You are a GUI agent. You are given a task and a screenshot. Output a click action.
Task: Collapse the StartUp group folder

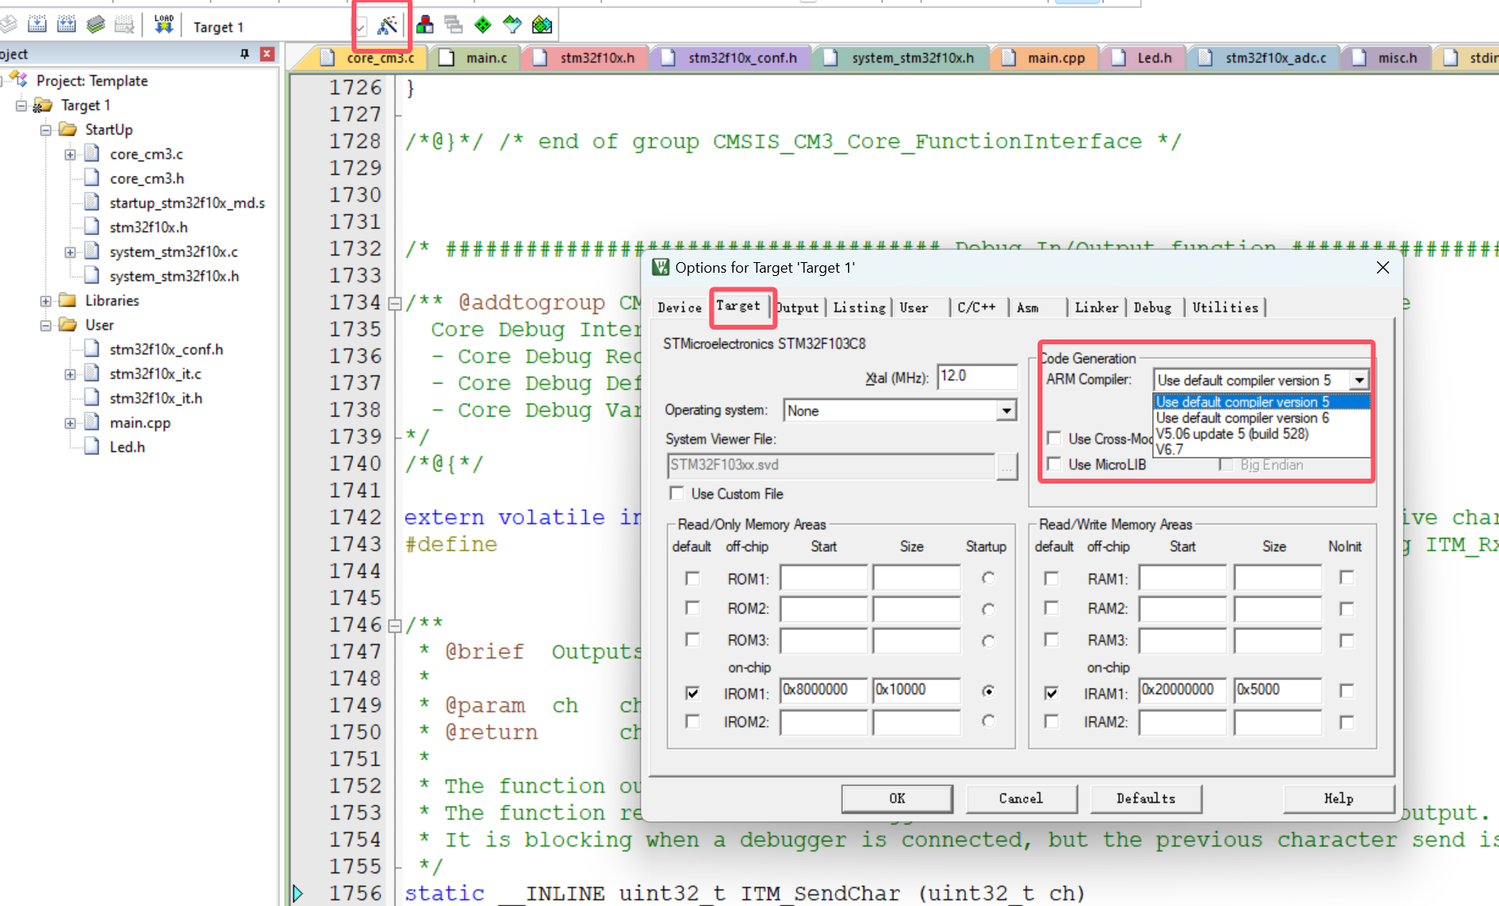[46, 130]
